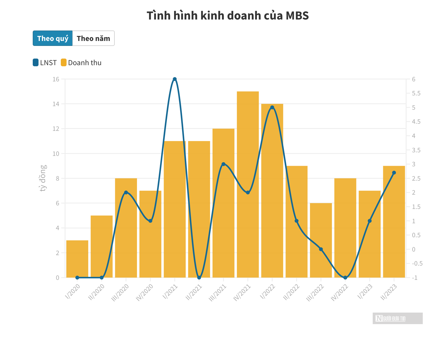Click the LNST point at III/2021
Viewport: 439px width, 342px height.
223,164
